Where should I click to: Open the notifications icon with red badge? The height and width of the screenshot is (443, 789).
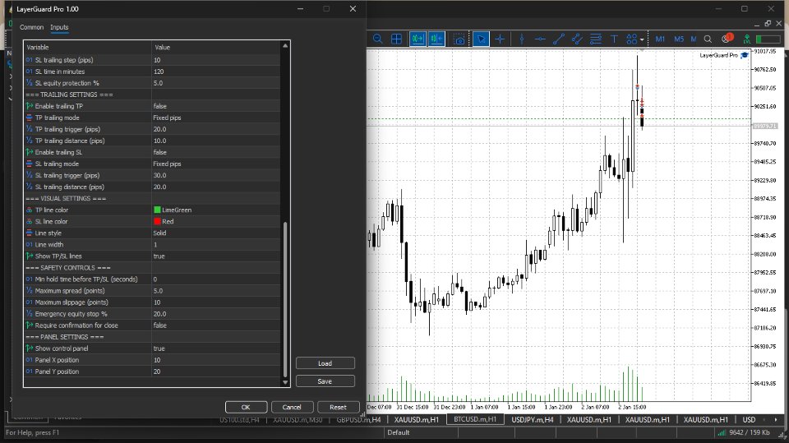(x=727, y=39)
